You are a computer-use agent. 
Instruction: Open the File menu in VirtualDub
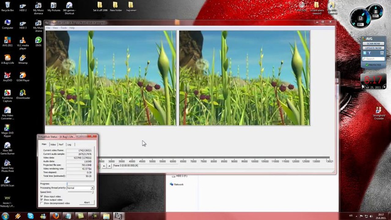48,28
